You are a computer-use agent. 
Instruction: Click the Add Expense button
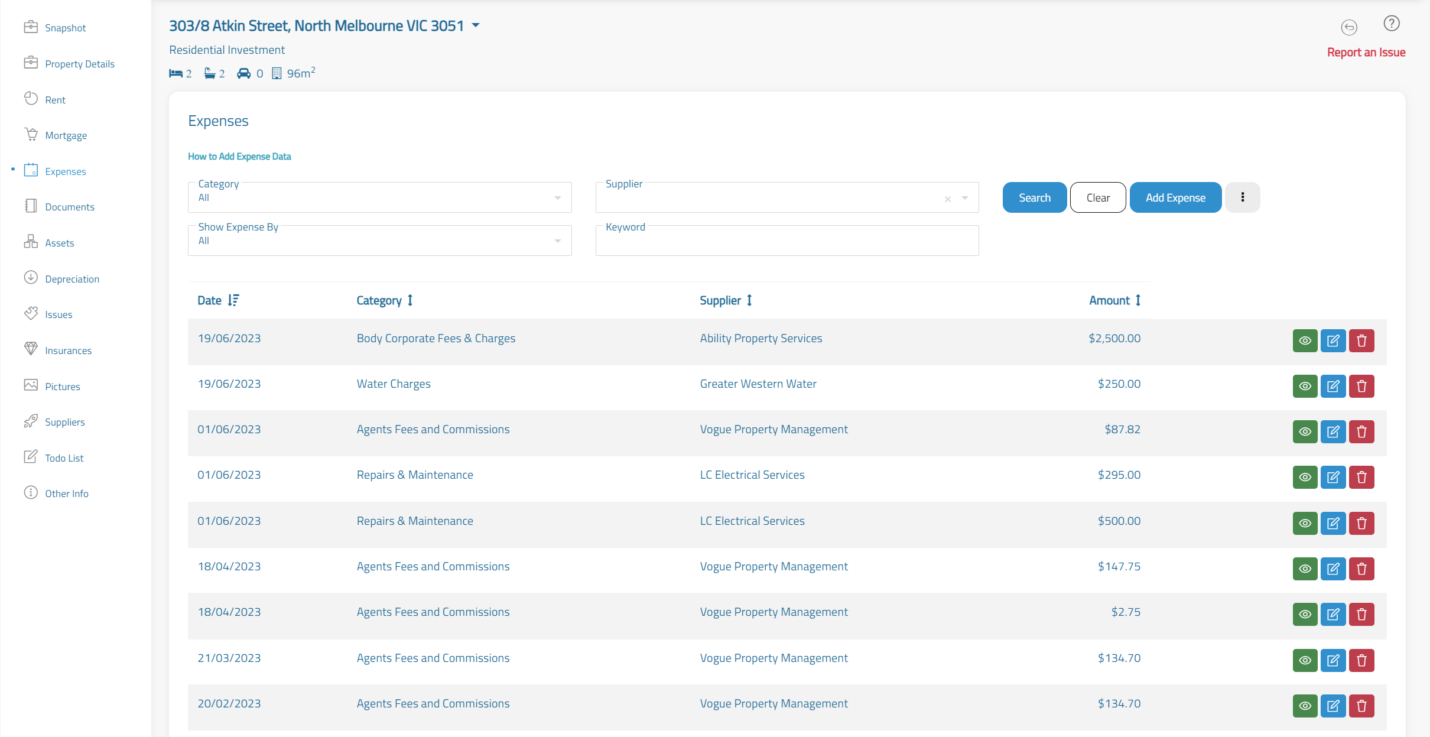click(1175, 197)
